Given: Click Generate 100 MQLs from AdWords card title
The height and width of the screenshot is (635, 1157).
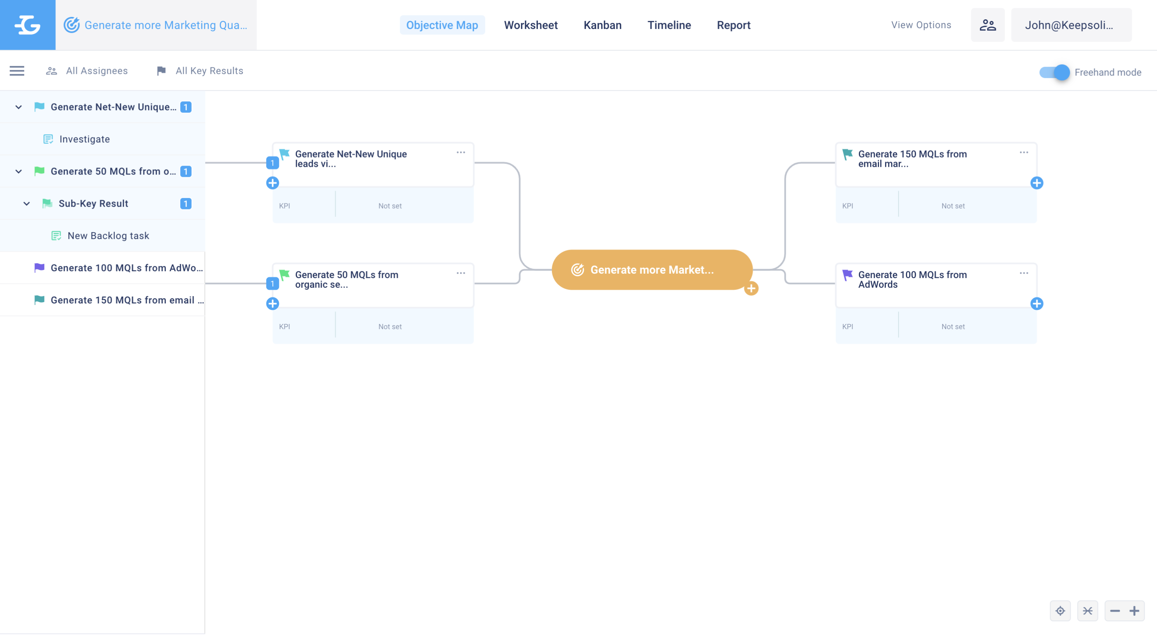Looking at the screenshot, I should (912, 280).
